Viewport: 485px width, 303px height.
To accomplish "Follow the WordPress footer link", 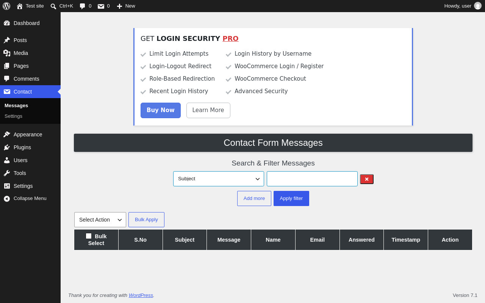I will point(141,295).
